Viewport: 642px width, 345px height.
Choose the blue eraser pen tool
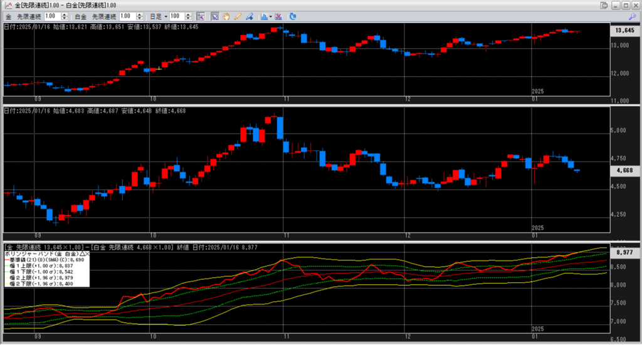coord(249,16)
